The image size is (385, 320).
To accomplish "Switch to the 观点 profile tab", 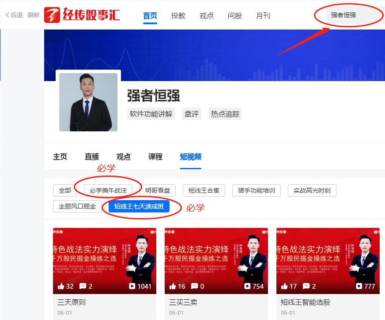I will (x=124, y=156).
